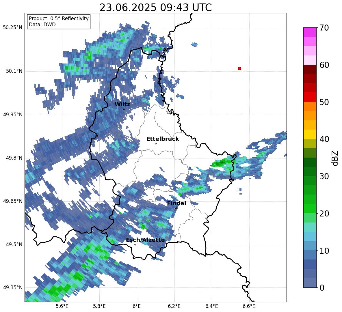Image resolution: width=342 pixels, height=312 pixels.
Task: Click the colorbar tick label 70
Action: (x=324, y=28)
